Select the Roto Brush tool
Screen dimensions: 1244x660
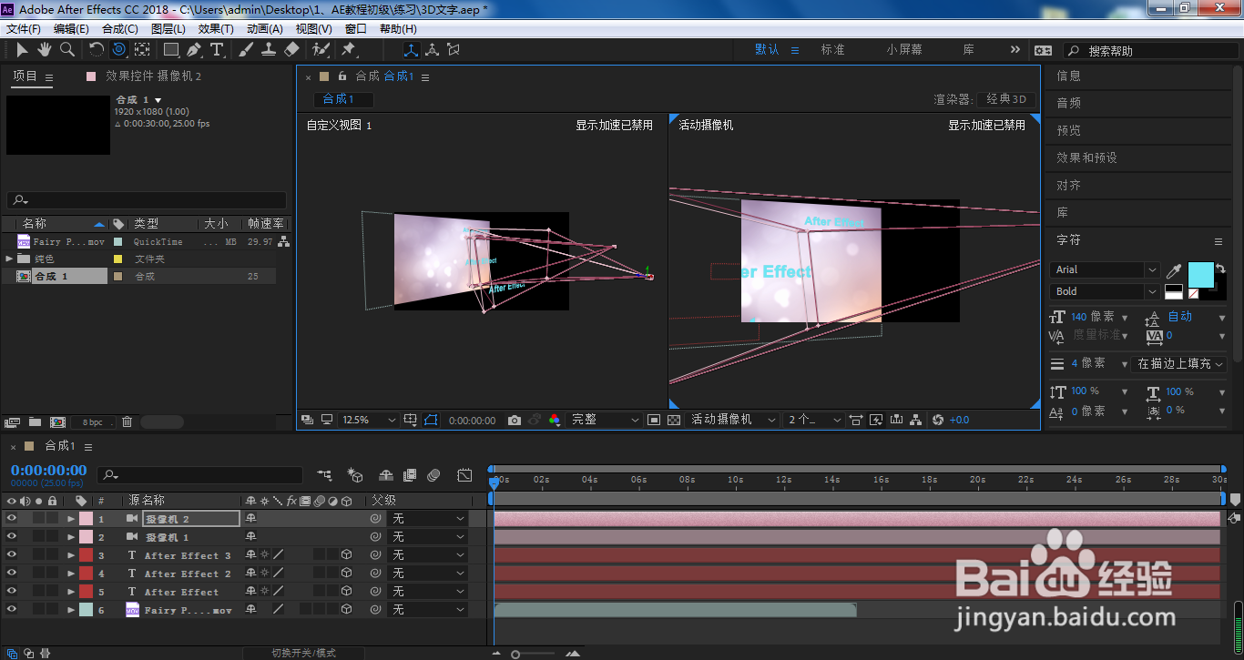(x=321, y=49)
